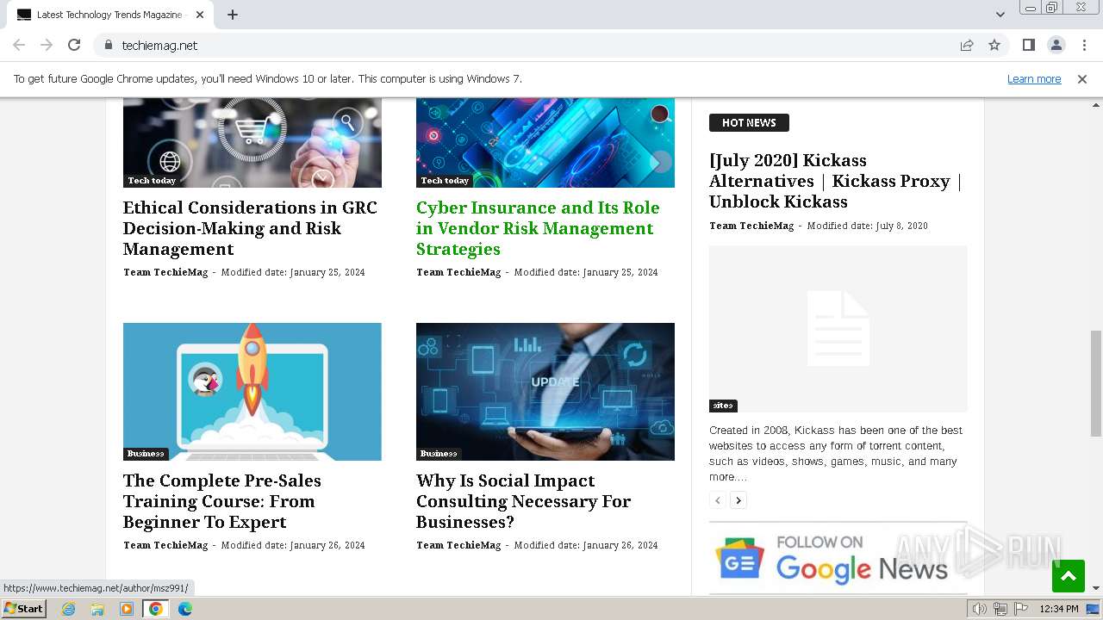The width and height of the screenshot is (1103, 620).
Task: Open Cyber Insurance and Vendor Risk article
Action: pos(538,228)
